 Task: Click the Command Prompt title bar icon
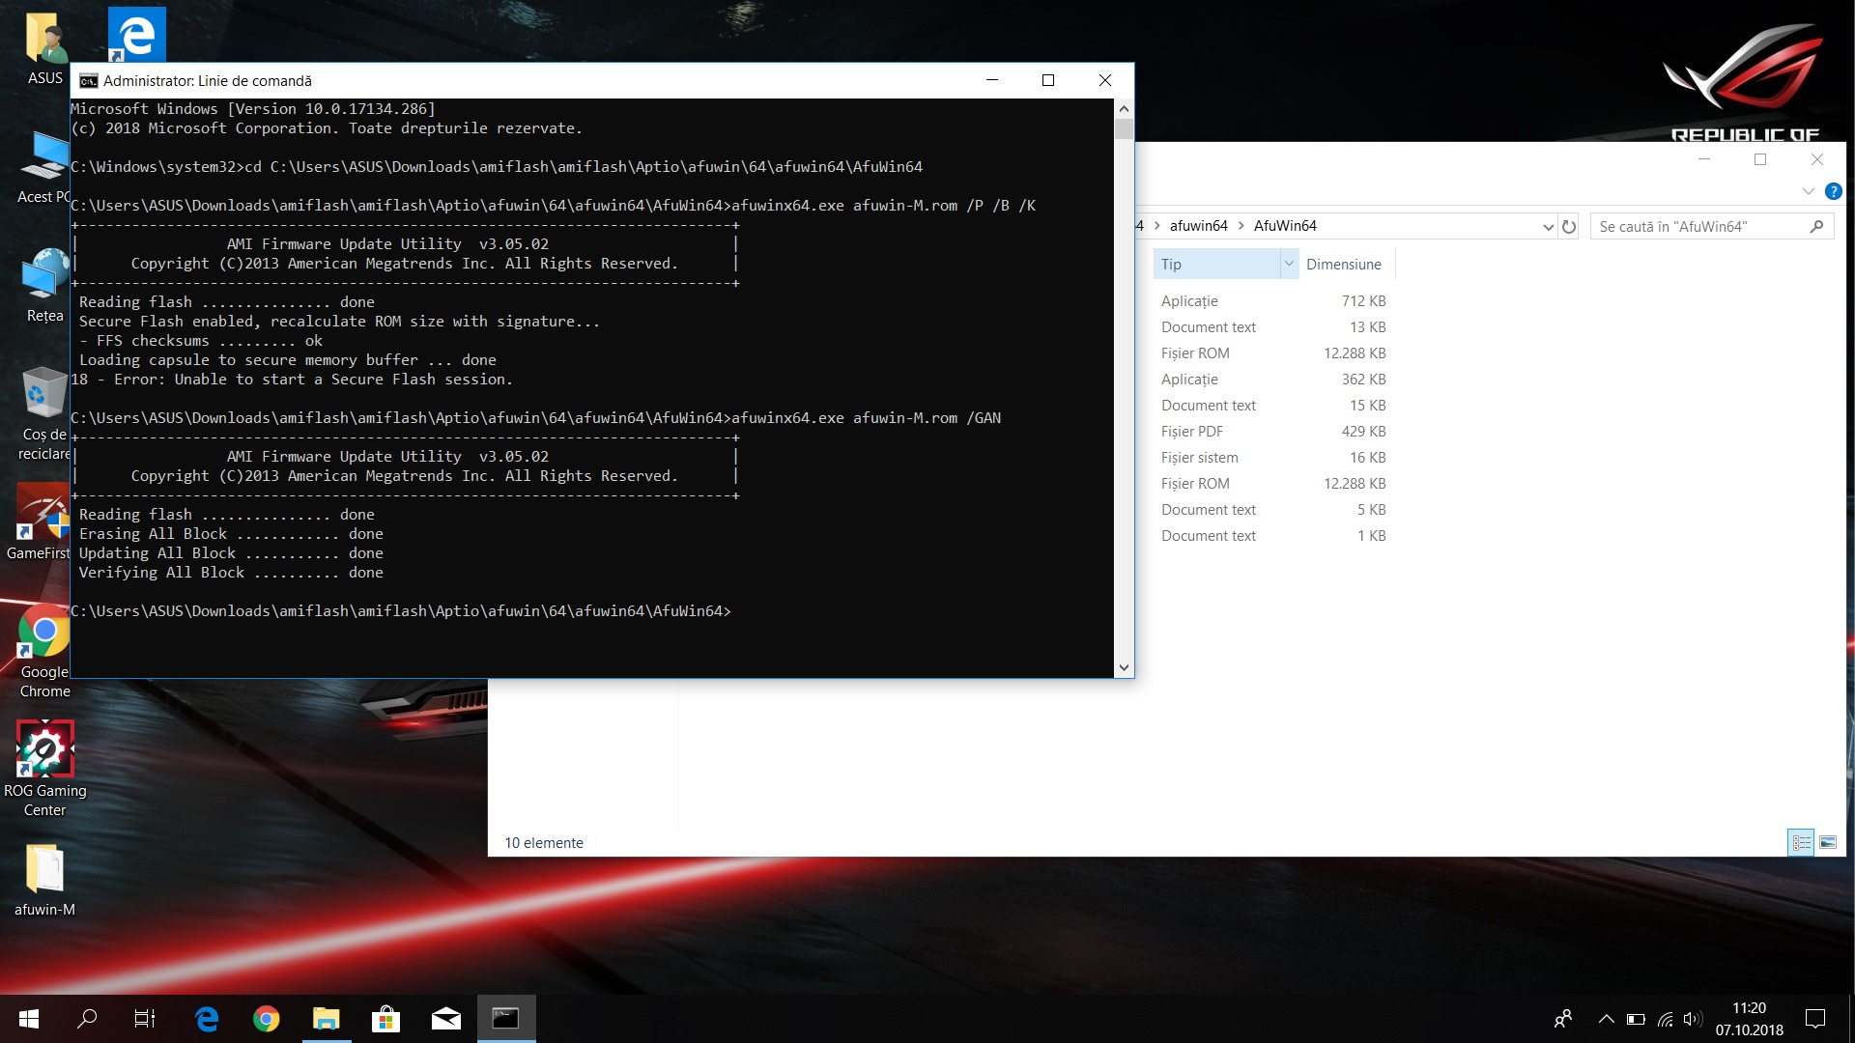89,81
